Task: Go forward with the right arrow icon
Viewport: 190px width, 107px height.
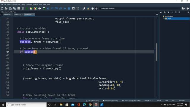Action: [96, 9]
